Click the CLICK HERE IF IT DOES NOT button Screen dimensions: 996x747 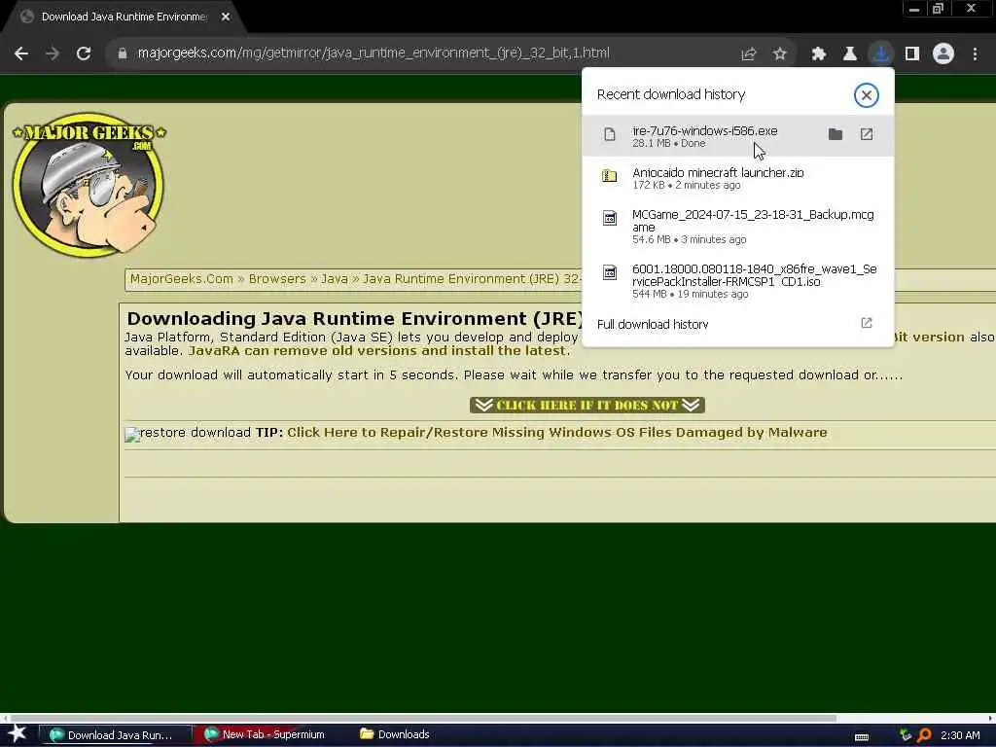(x=587, y=406)
